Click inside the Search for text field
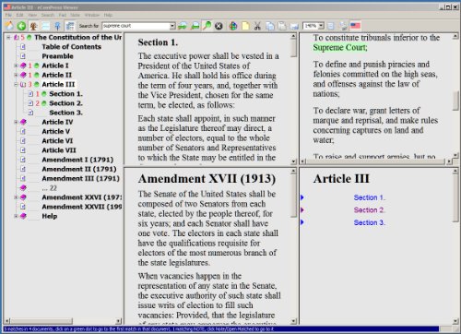 (x=136, y=26)
